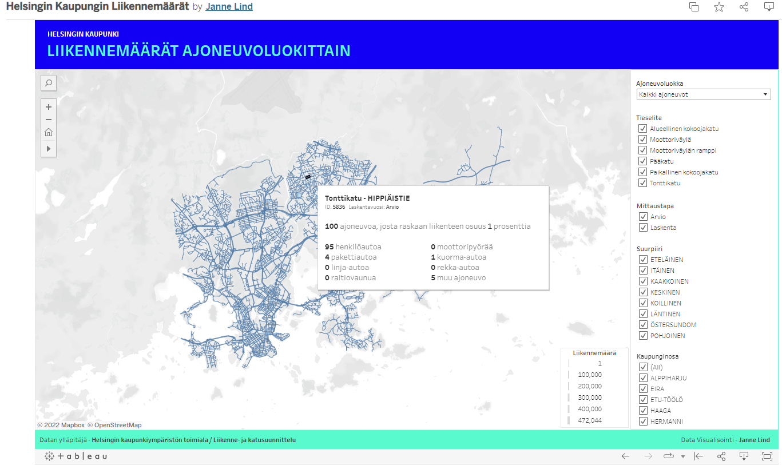Open the replay dropdown arrow in toolbar
This screenshot has height=465, width=782.
tap(683, 456)
